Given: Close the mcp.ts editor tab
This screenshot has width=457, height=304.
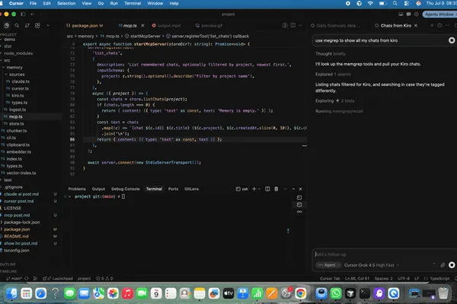Looking at the screenshot, I should coord(143,26).
